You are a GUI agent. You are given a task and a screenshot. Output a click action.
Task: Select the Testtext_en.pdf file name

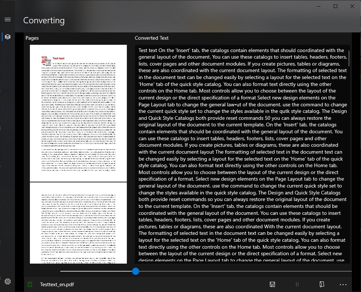point(57,284)
